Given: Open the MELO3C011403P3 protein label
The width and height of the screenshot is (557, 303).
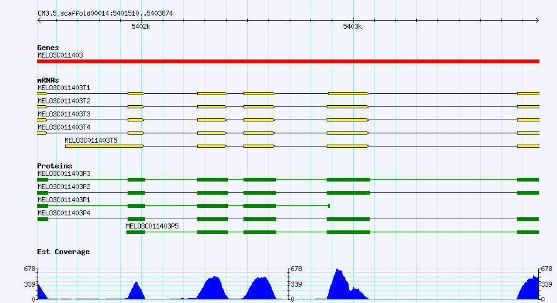Looking at the screenshot, I should pyautogui.click(x=64, y=173).
